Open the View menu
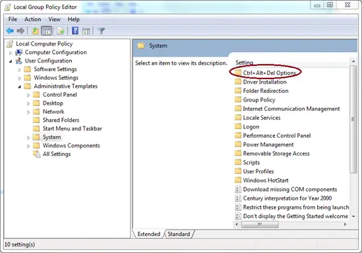Viewport: 362px width, 253px height. [54, 19]
